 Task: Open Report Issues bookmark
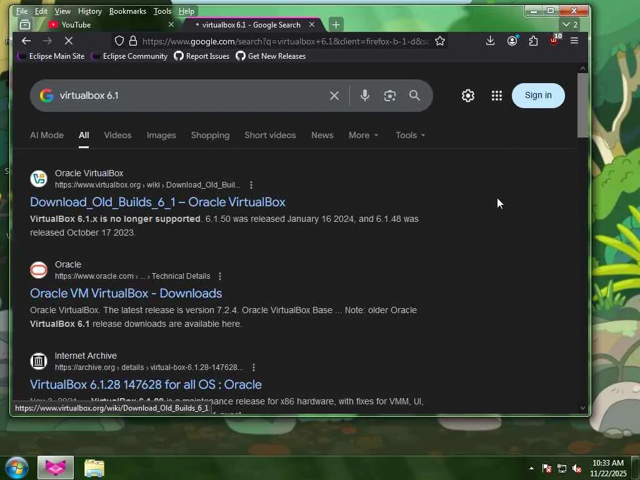tap(202, 56)
